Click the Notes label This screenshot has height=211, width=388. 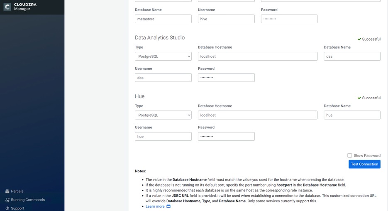point(140,171)
